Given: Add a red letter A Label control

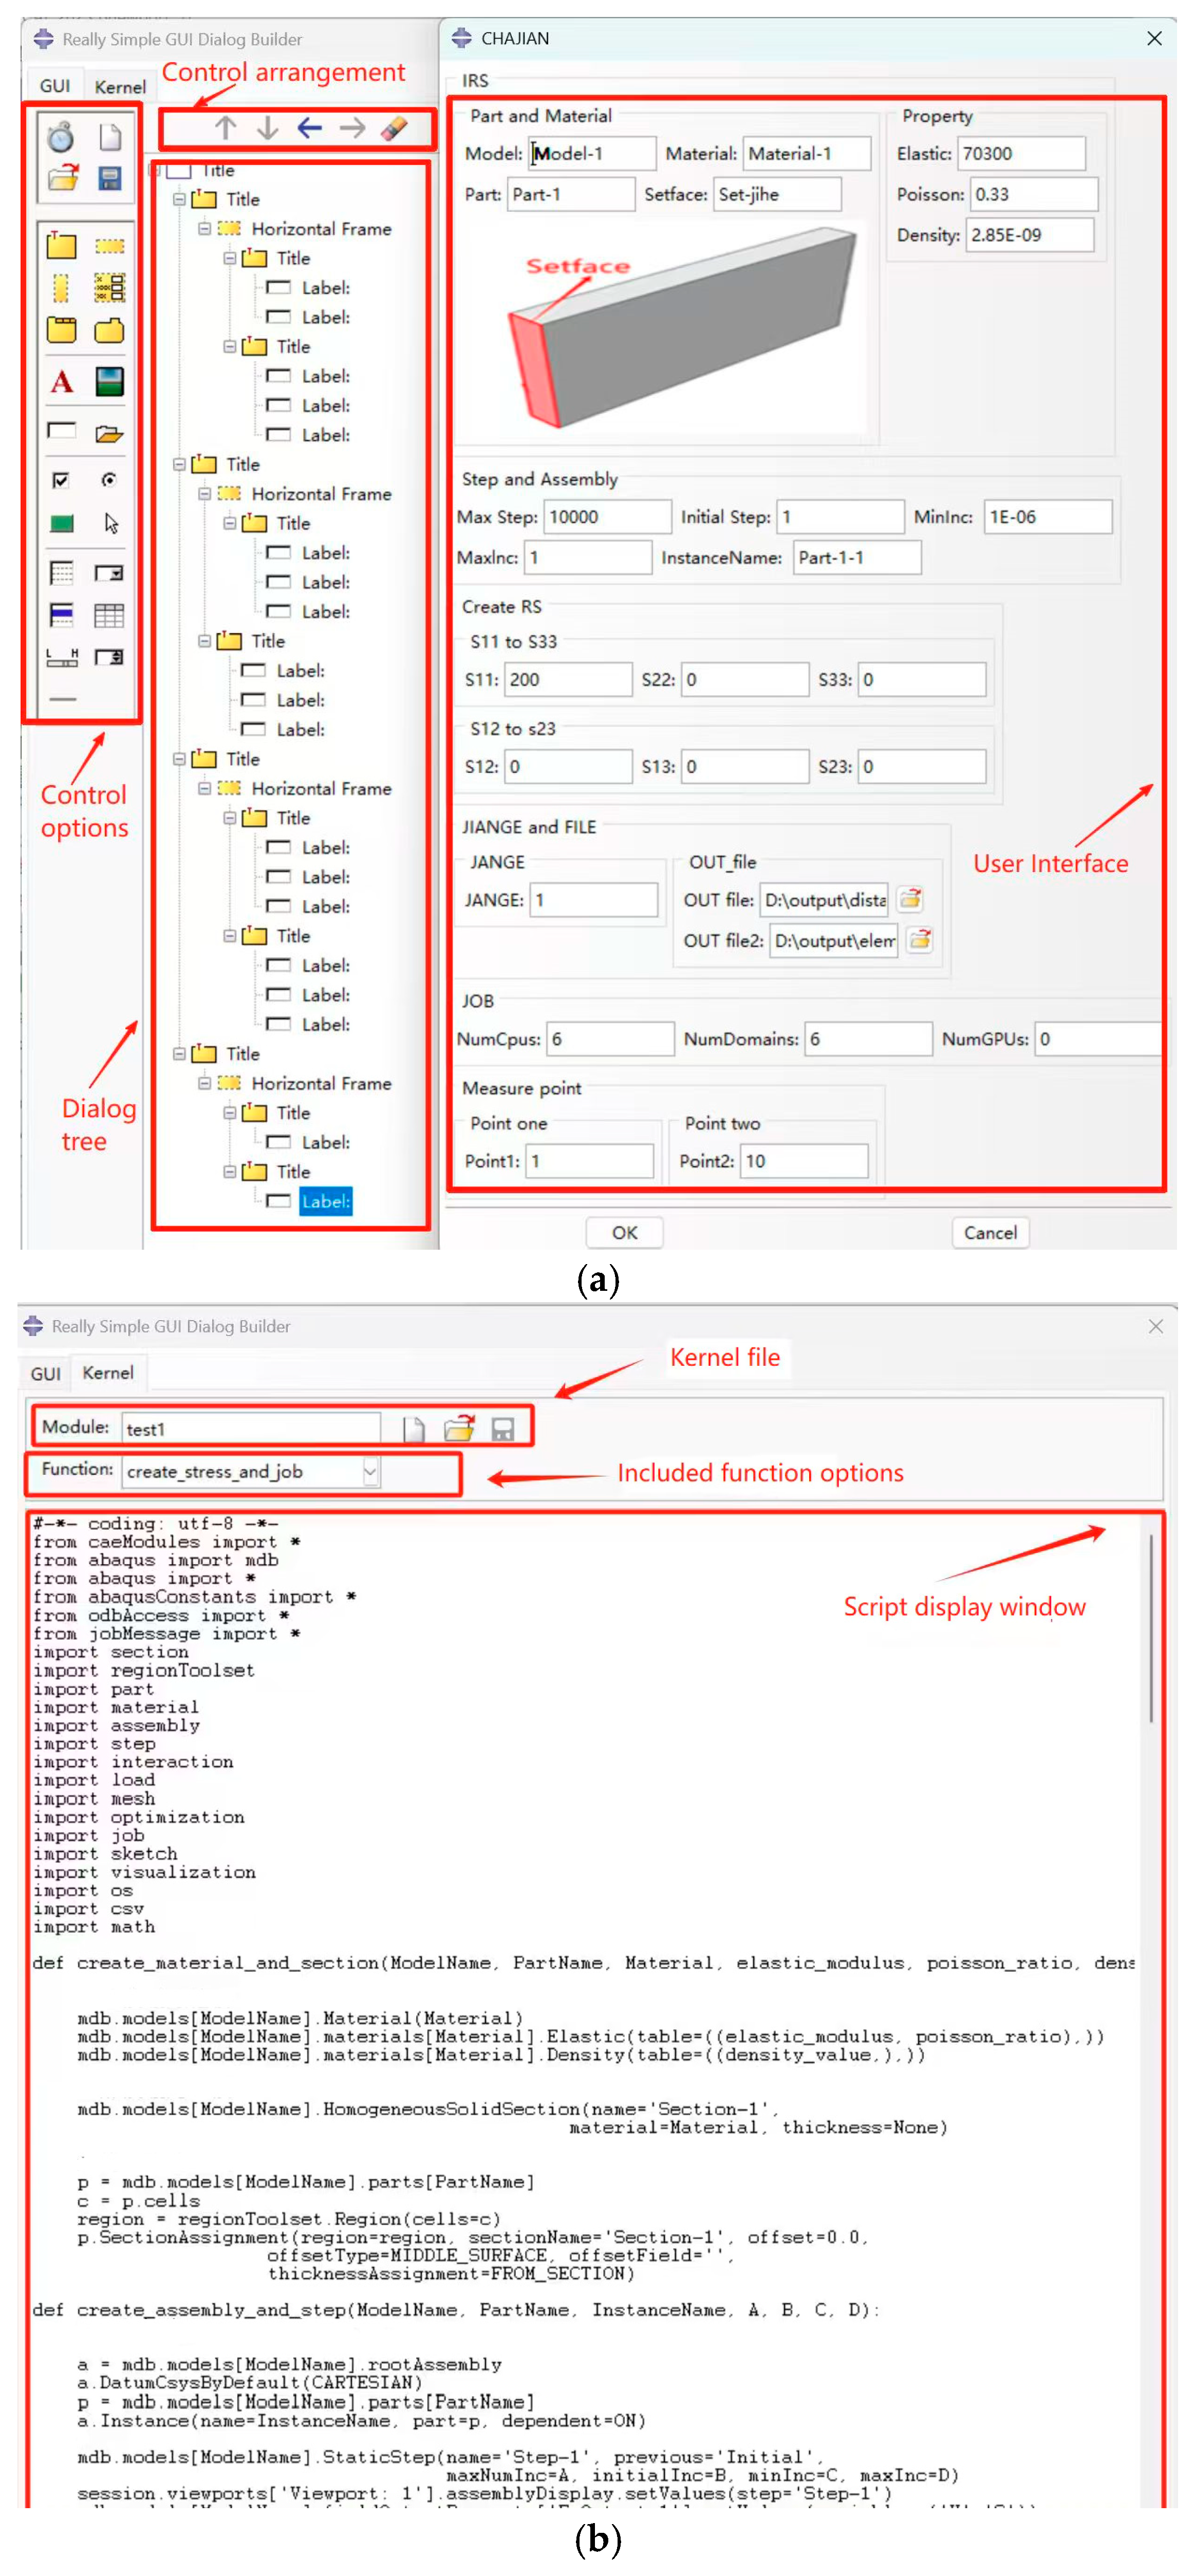Looking at the screenshot, I should pyautogui.click(x=62, y=382).
